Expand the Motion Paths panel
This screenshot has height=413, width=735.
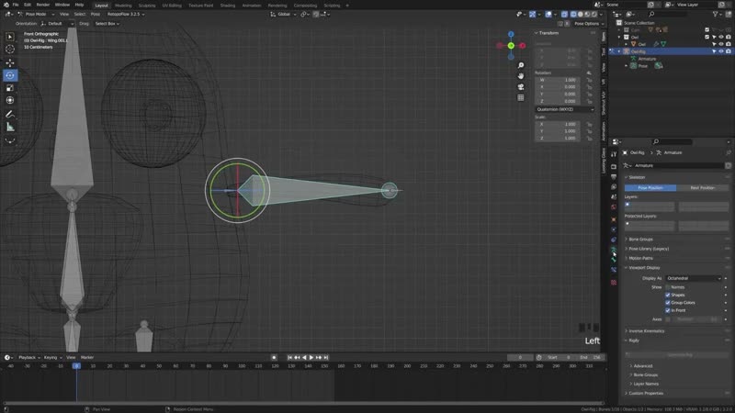pyautogui.click(x=640, y=258)
